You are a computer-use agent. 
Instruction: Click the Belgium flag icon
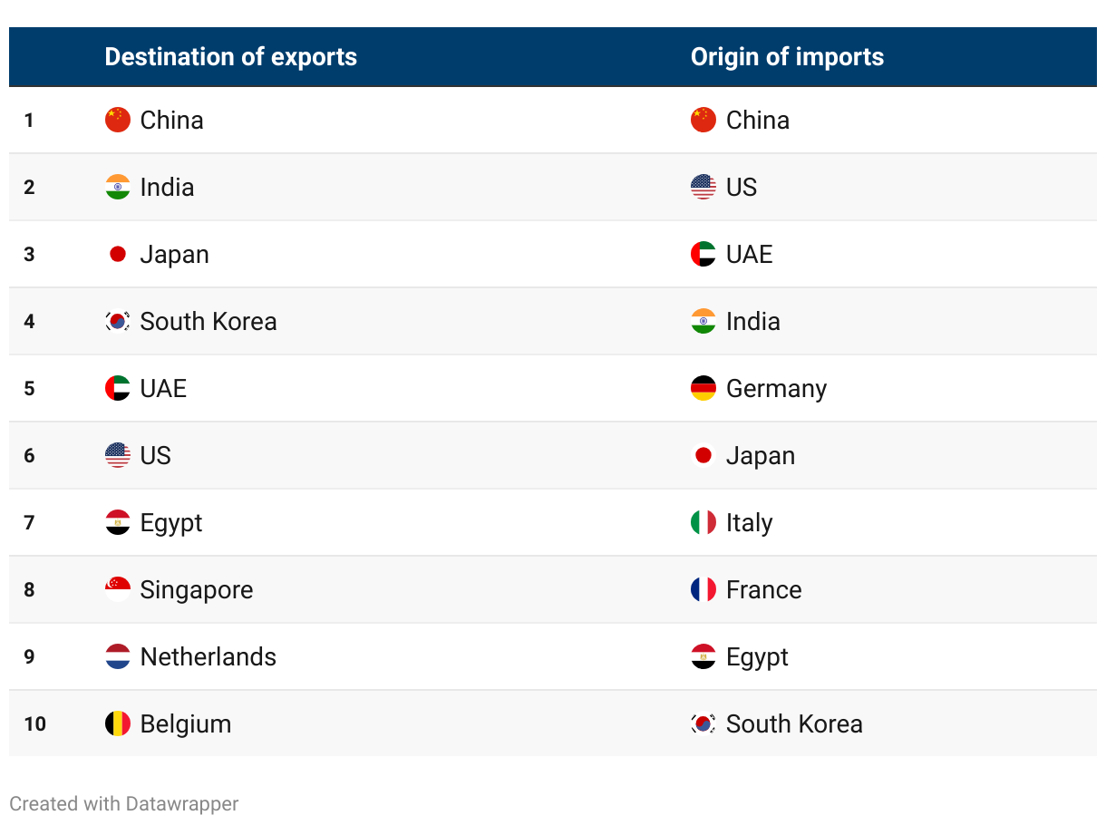click(x=118, y=723)
